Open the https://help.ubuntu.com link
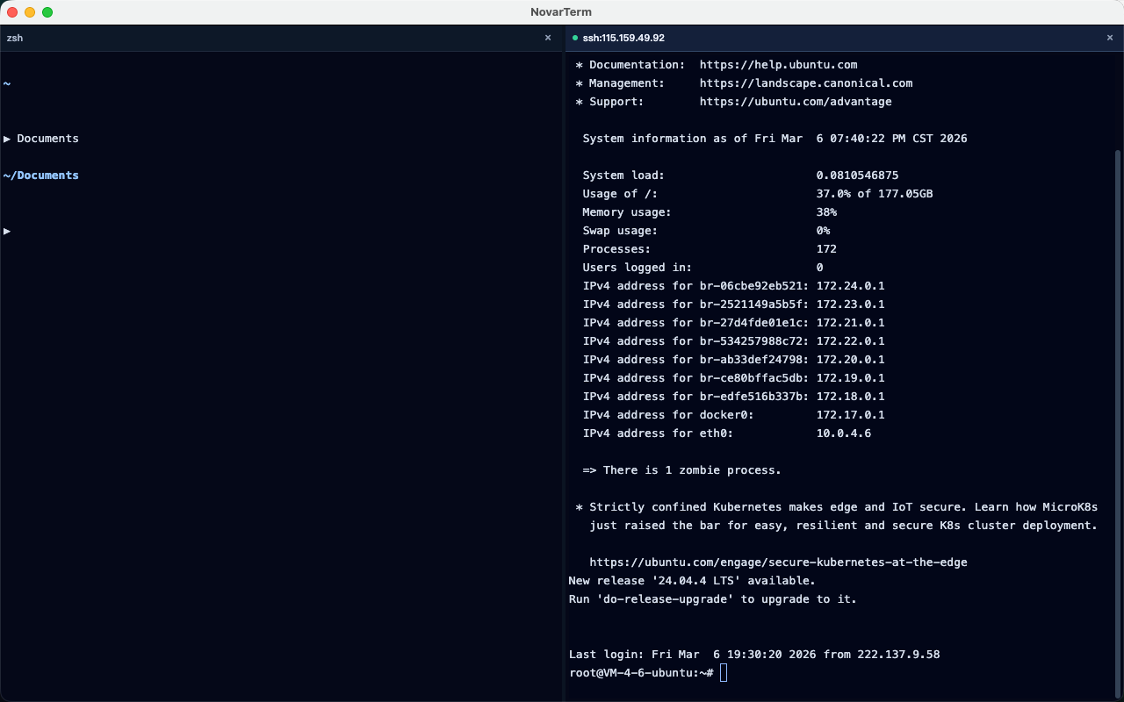 (x=778, y=64)
